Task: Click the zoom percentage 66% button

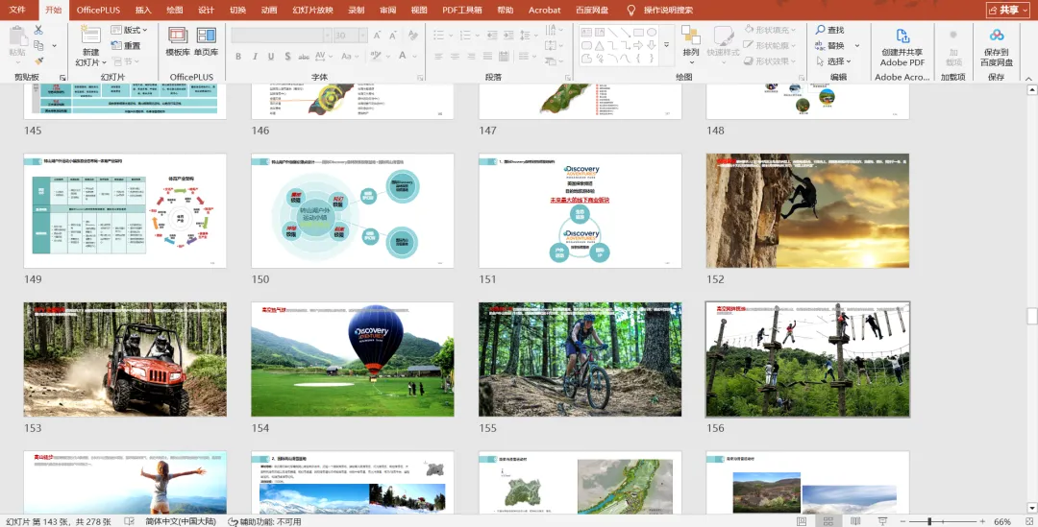Action: click(1002, 521)
